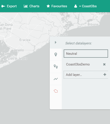Click the plus icon to add layer
This screenshot has height=124, width=110.
coord(105,75)
